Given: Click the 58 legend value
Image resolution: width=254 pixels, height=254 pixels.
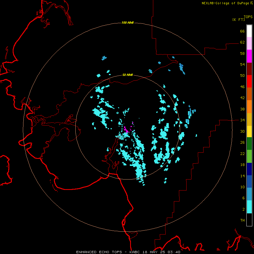Looking at the screenshot, I should [x=242, y=53].
